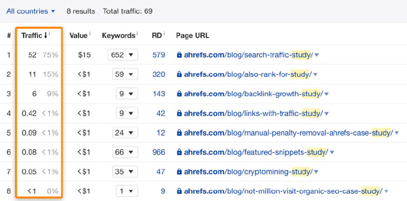Sort by Keywords column header
Screen dimensions: 407x201
(x=118, y=36)
